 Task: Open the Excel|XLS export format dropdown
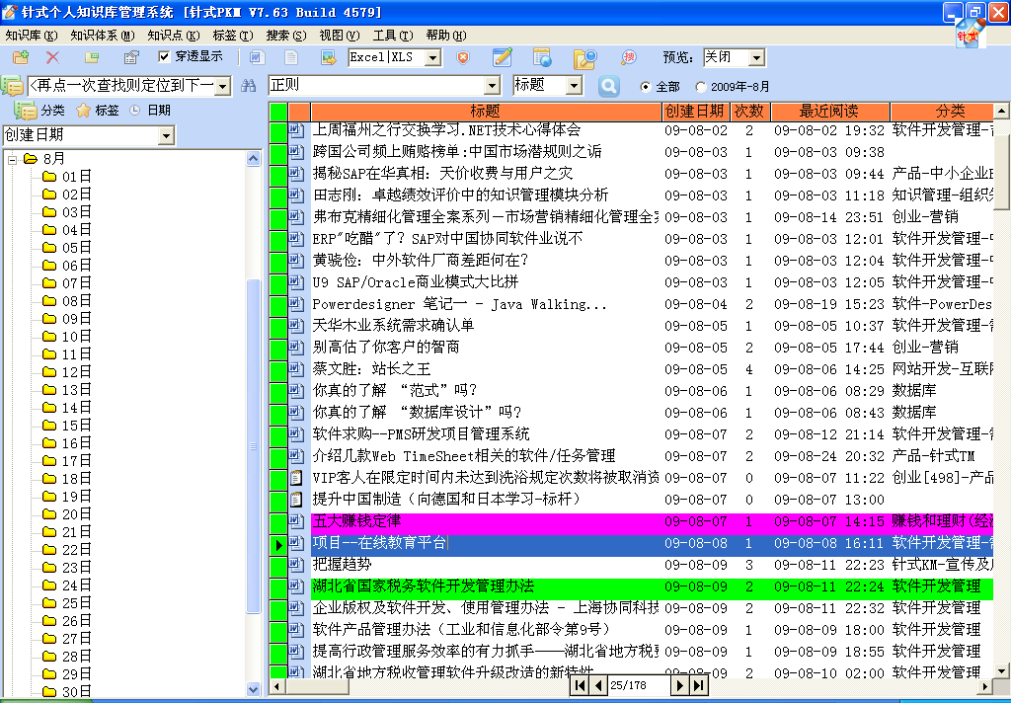coord(431,58)
